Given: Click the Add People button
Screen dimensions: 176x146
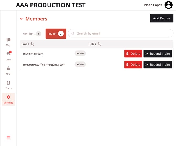Looking at the screenshot, I should click(x=162, y=18).
